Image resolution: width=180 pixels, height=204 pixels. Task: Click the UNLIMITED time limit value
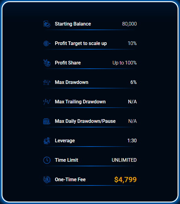[124, 160]
